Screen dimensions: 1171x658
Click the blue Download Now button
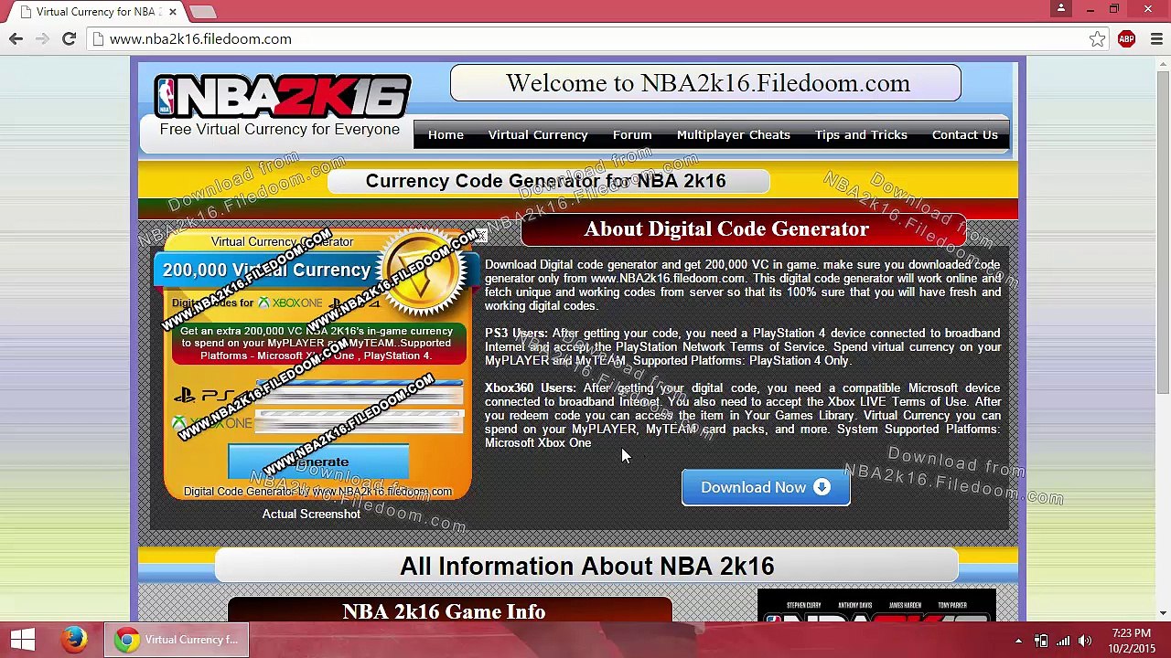tap(766, 487)
